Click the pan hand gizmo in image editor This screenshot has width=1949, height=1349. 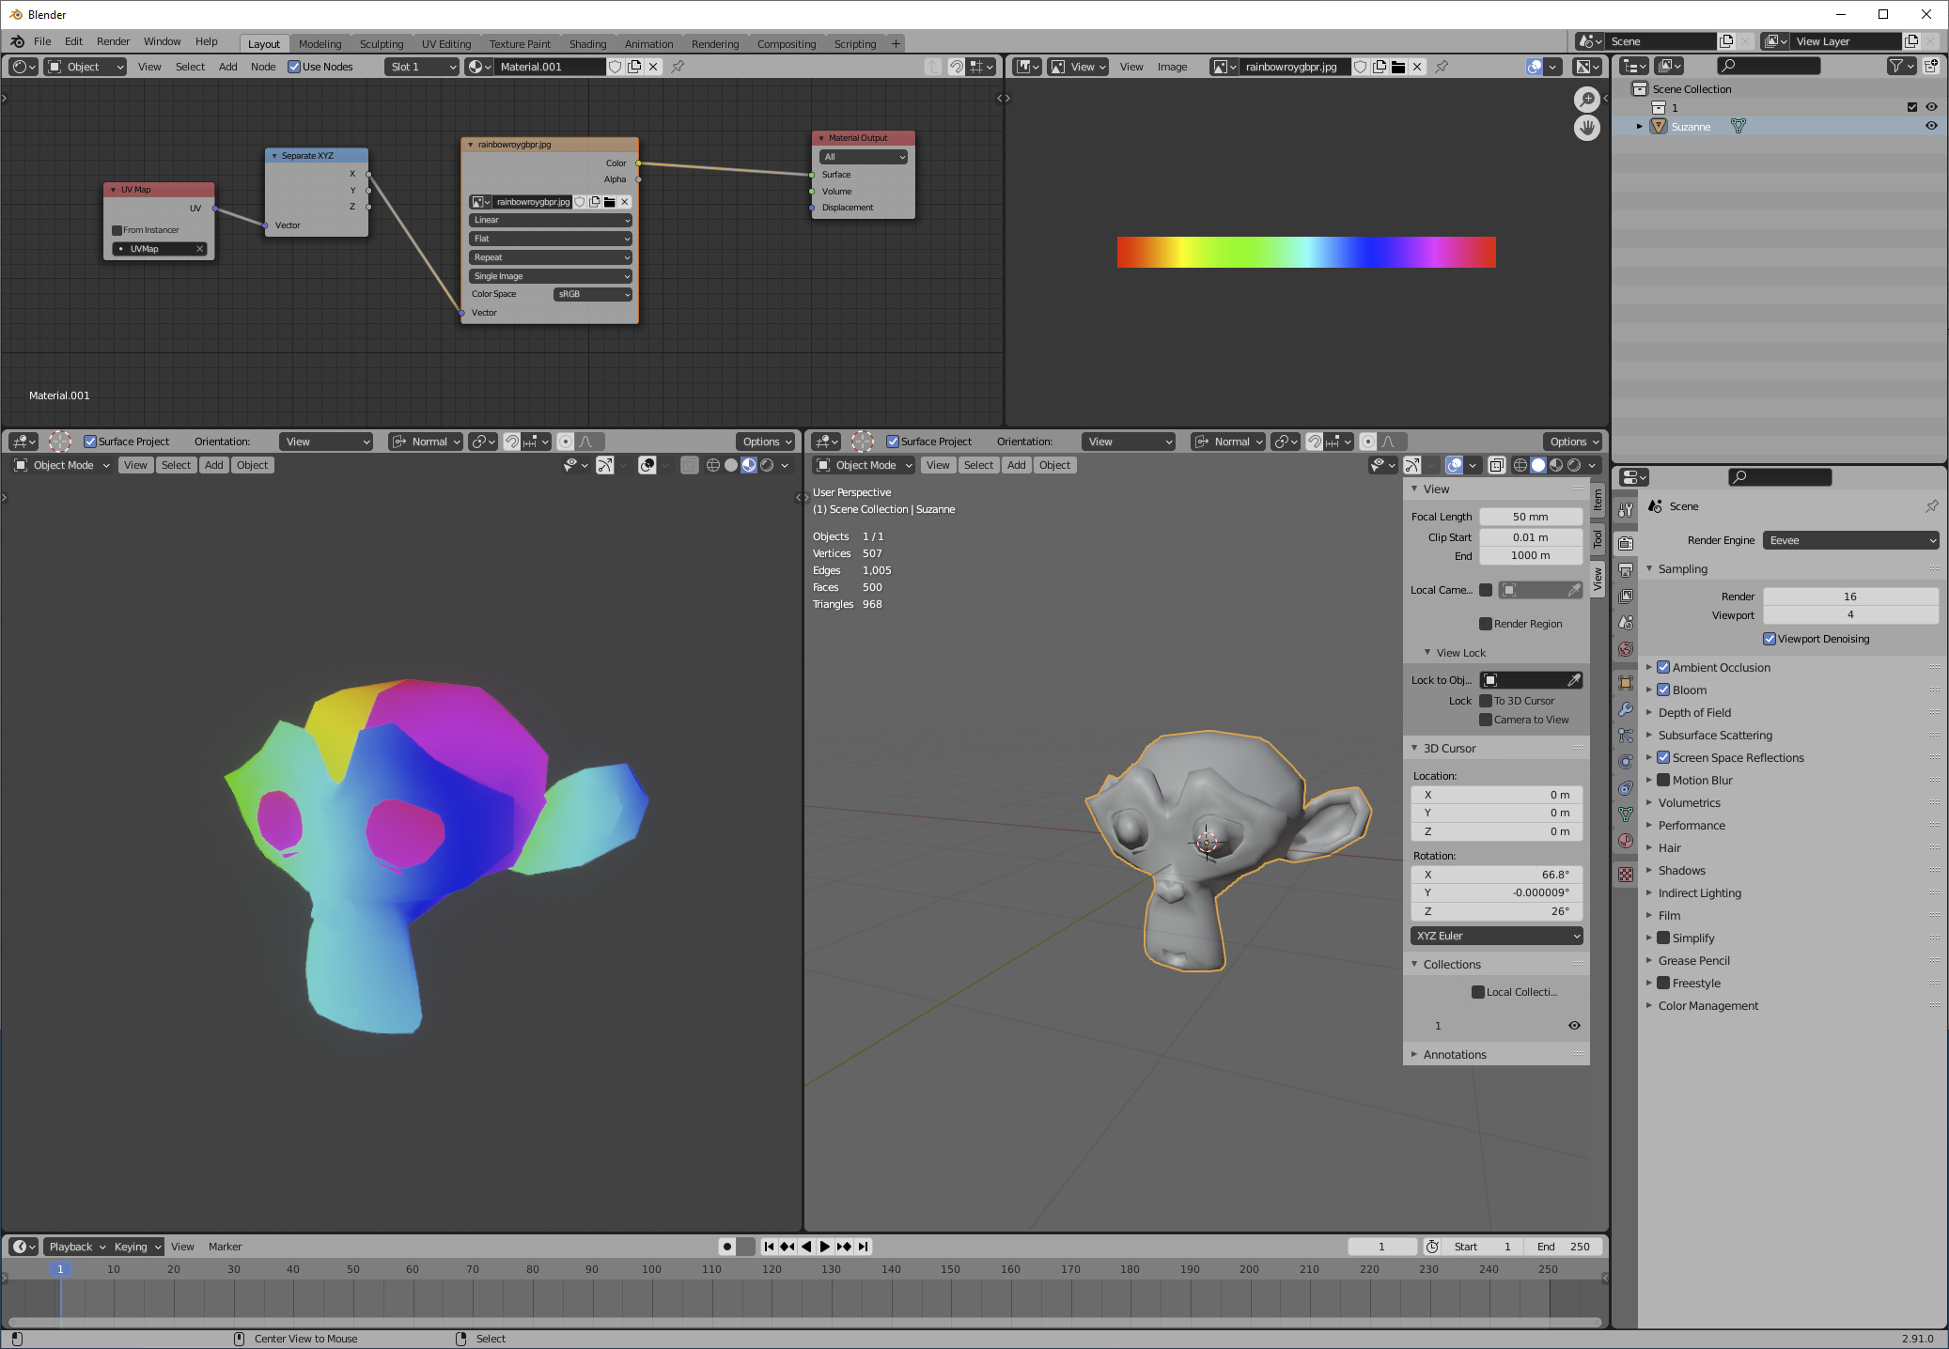point(1586,128)
